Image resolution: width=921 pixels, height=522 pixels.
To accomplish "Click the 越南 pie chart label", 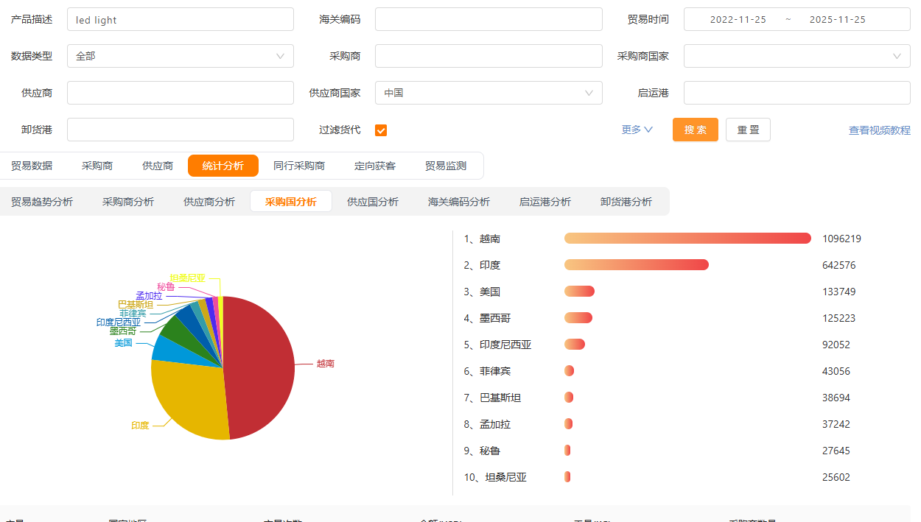I will (x=325, y=364).
